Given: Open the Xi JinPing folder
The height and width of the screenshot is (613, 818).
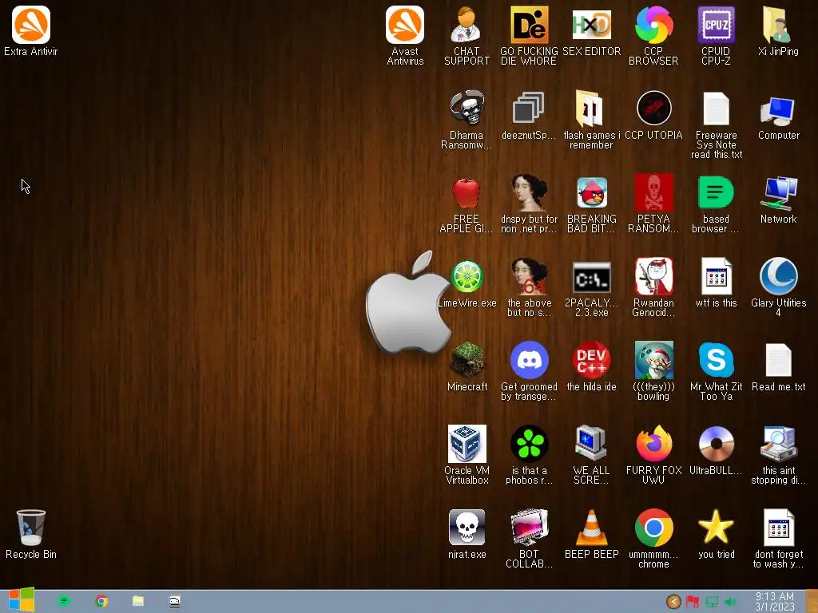Looking at the screenshot, I should 778,31.
